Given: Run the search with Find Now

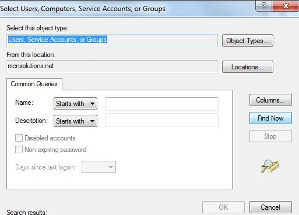Looking at the screenshot, I should click(x=270, y=118).
